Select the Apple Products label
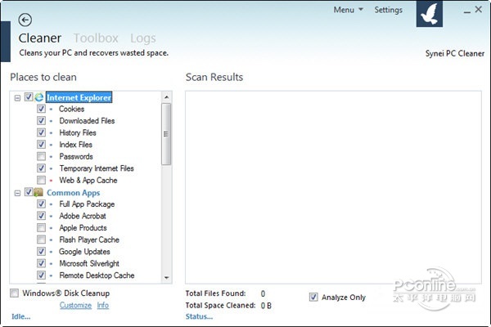 pos(83,228)
